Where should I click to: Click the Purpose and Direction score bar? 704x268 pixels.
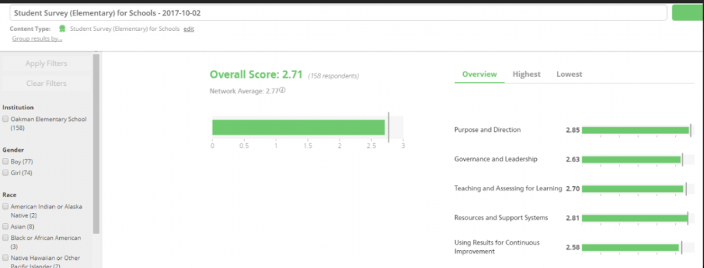[x=635, y=131]
